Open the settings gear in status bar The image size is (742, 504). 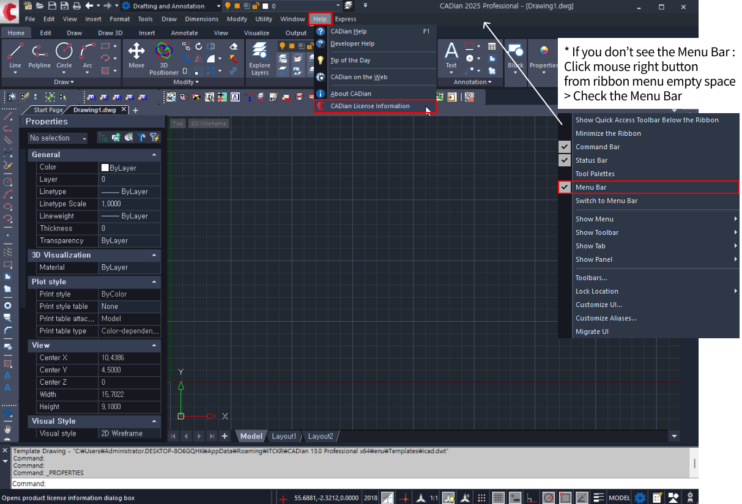(x=640, y=498)
